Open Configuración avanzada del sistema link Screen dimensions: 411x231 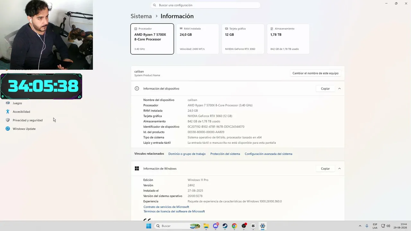click(268, 154)
